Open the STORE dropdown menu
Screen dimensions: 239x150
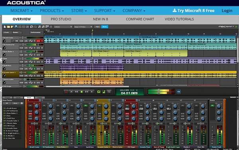pos(79,11)
